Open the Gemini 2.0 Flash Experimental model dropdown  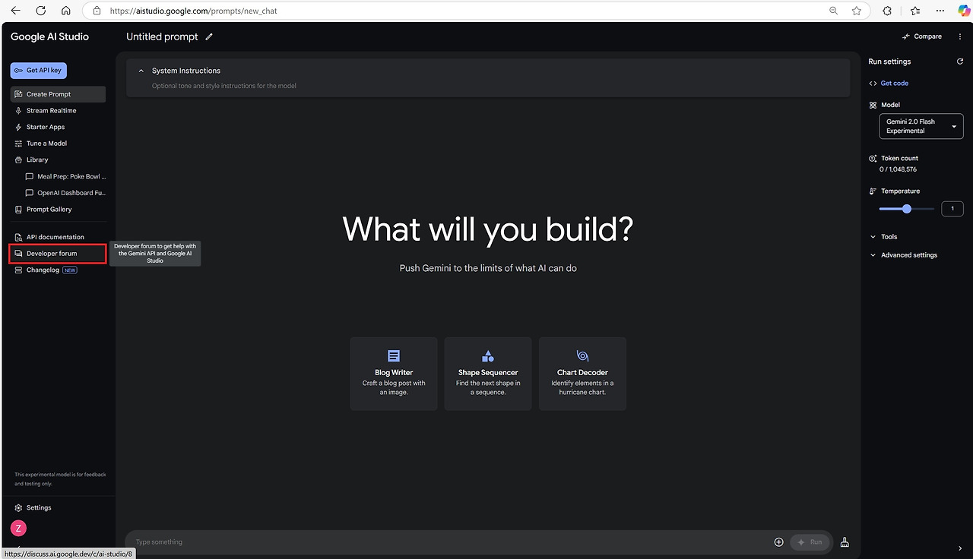coord(921,126)
